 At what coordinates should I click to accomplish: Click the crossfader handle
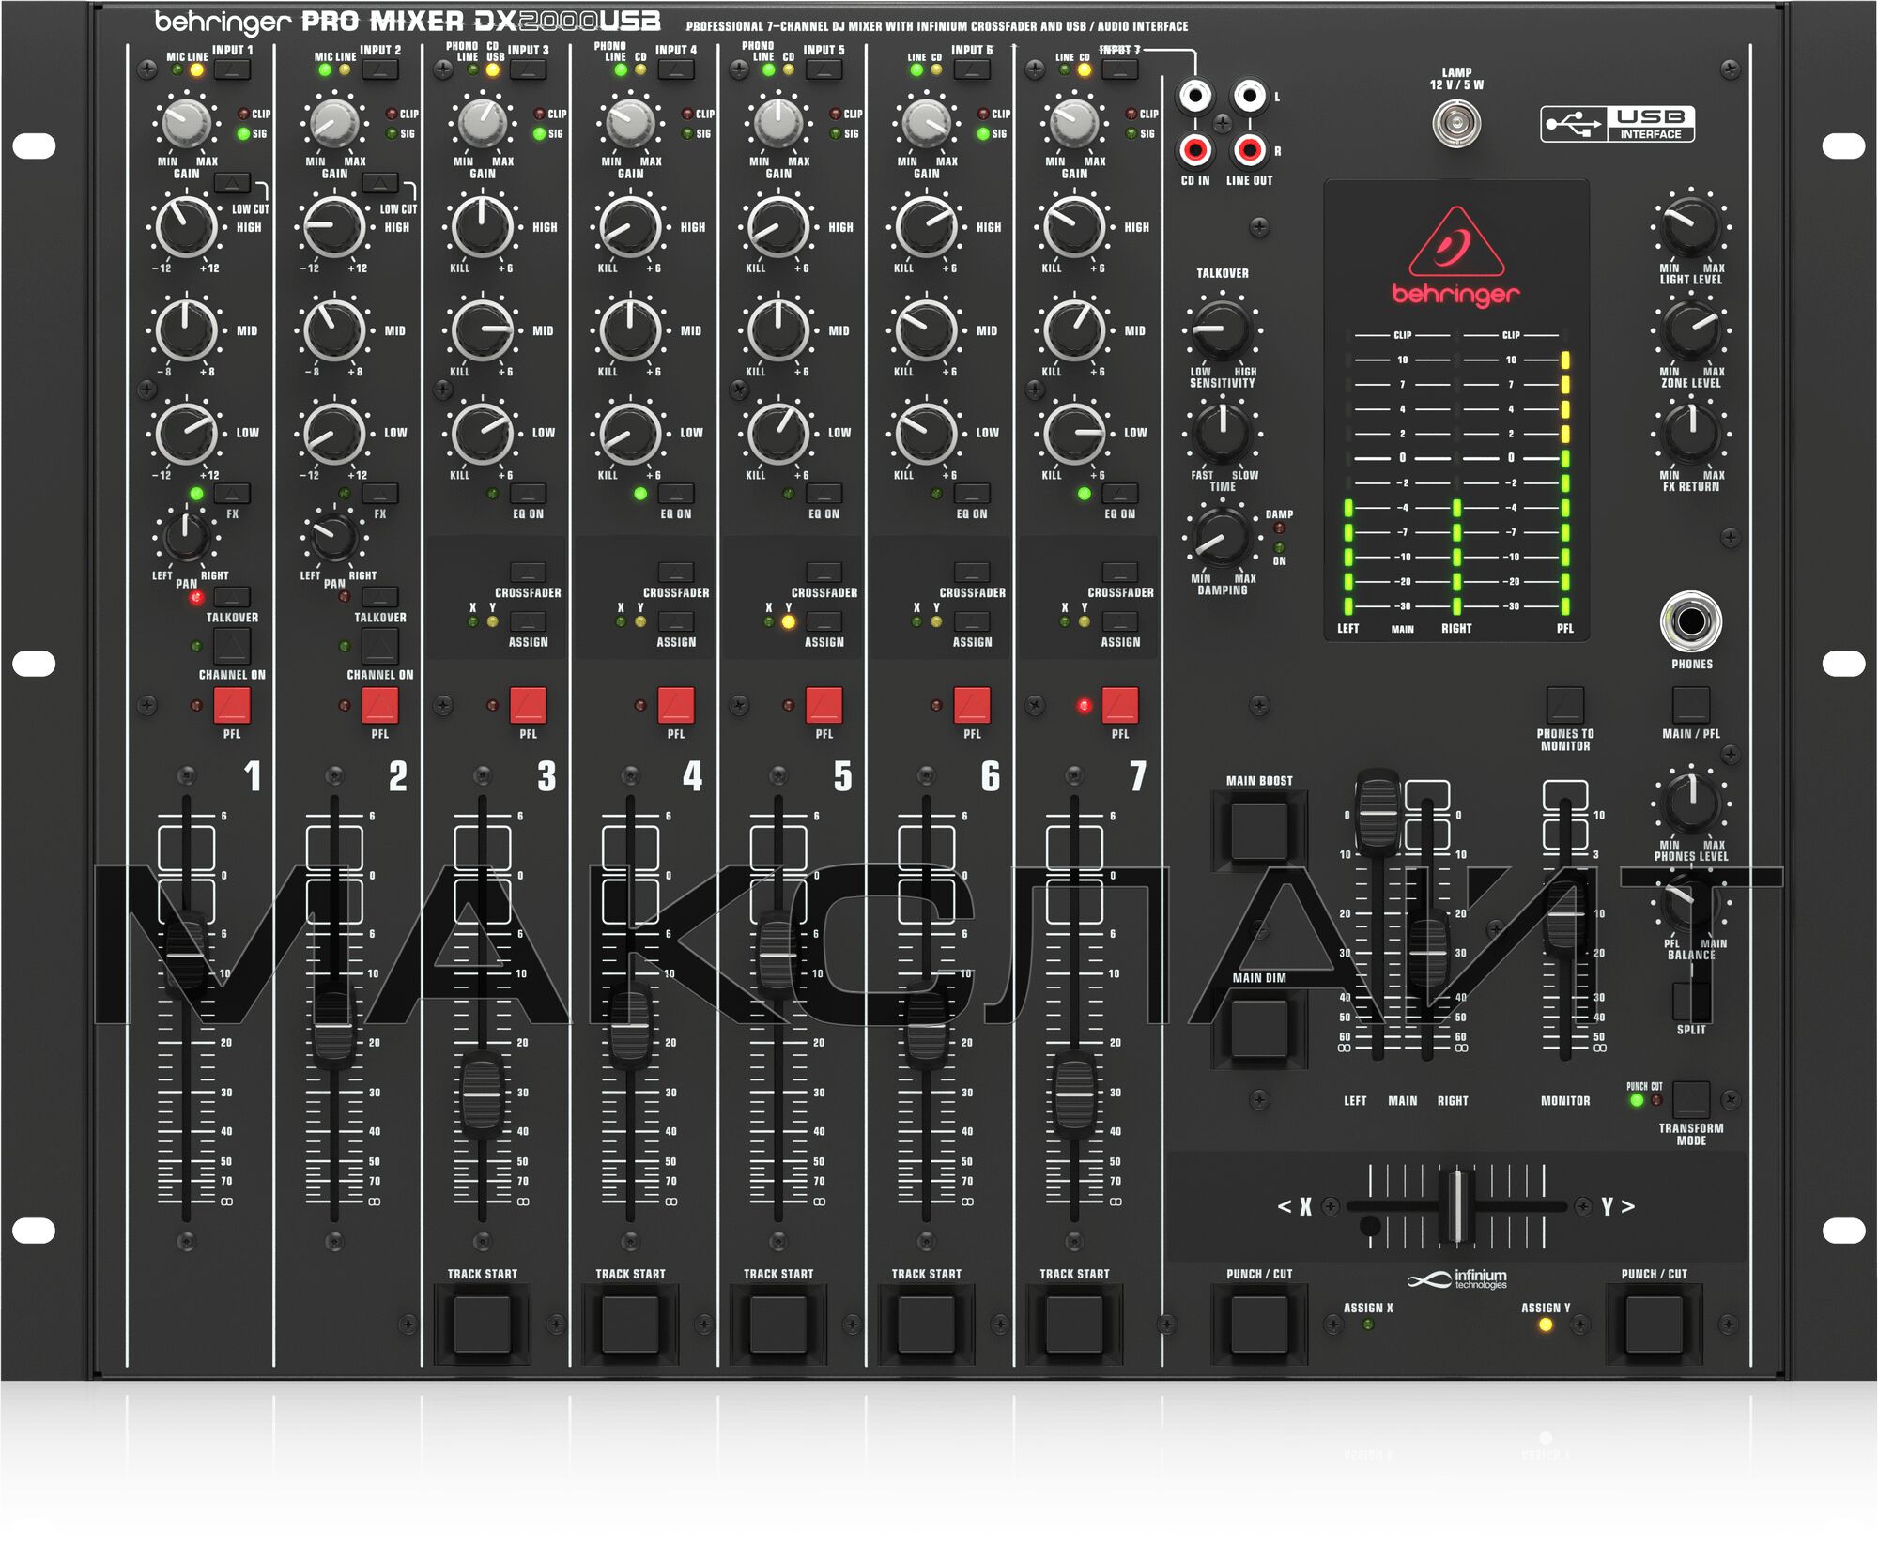tap(1457, 1206)
